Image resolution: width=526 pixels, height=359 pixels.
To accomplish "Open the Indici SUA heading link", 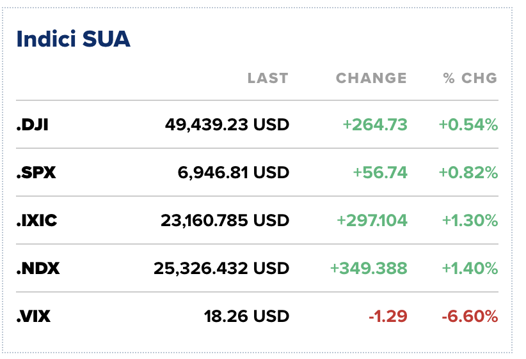I will tap(73, 40).
